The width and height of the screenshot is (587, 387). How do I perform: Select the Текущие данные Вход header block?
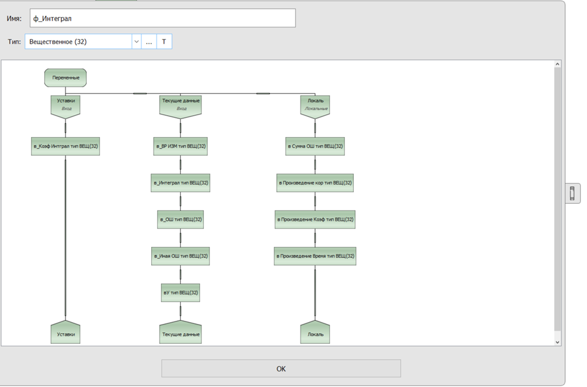(x=180, y=104)
